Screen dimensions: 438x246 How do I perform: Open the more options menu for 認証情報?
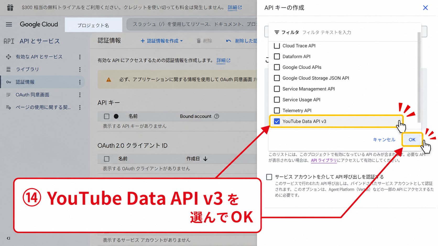80,82
